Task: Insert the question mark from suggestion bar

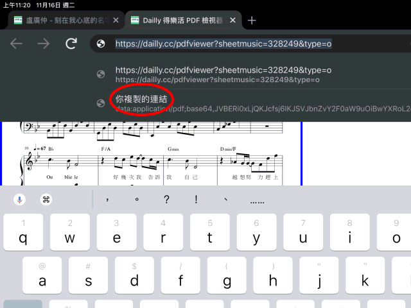Action: (166, 200)
